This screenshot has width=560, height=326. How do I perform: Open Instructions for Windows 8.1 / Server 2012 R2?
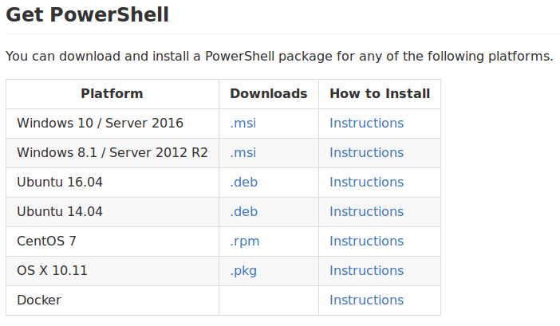coord(366,153)
